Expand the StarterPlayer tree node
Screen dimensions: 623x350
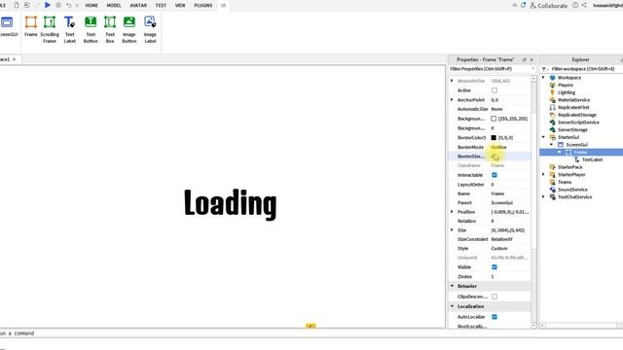pyautogui.click(x=543, y=174)
